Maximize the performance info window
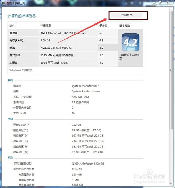Screen dimensions: 175x188 160,2
